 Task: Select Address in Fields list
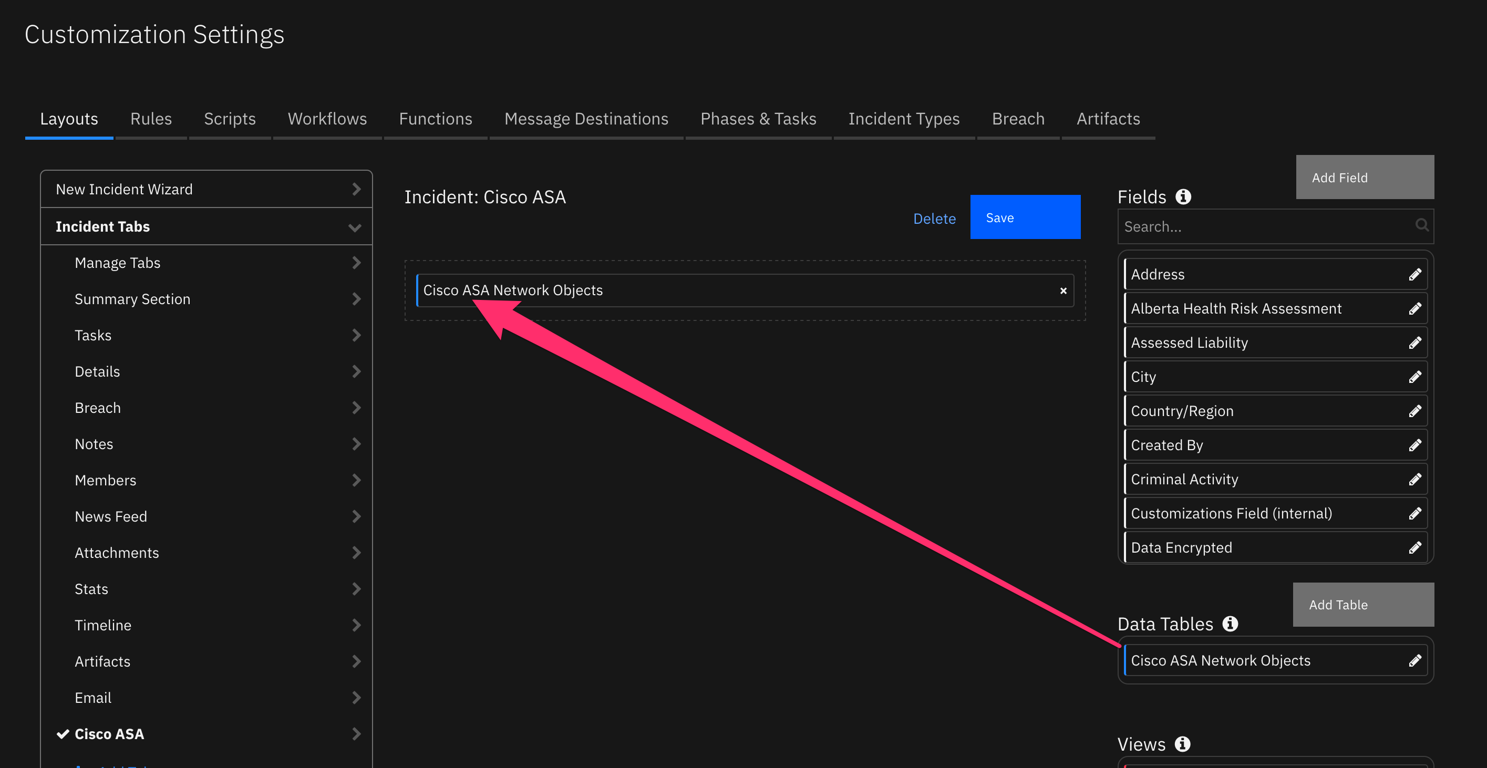pyautogui.click(x=1275, y=275)
